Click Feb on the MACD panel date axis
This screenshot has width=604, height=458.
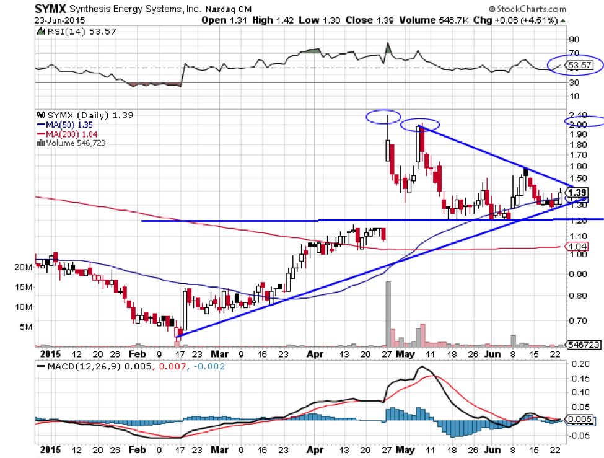tap(137, 450)
